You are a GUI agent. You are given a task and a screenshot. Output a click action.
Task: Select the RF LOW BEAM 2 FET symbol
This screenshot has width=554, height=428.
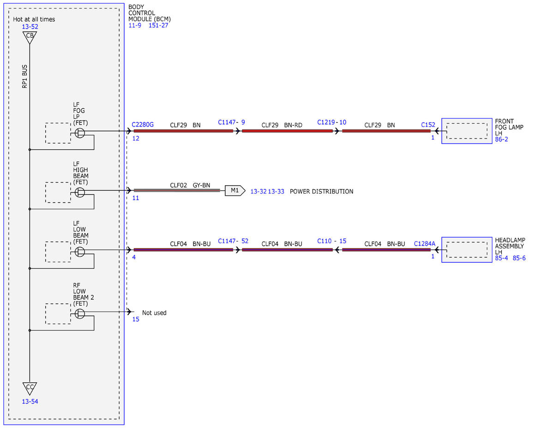[x=80, y=313]
